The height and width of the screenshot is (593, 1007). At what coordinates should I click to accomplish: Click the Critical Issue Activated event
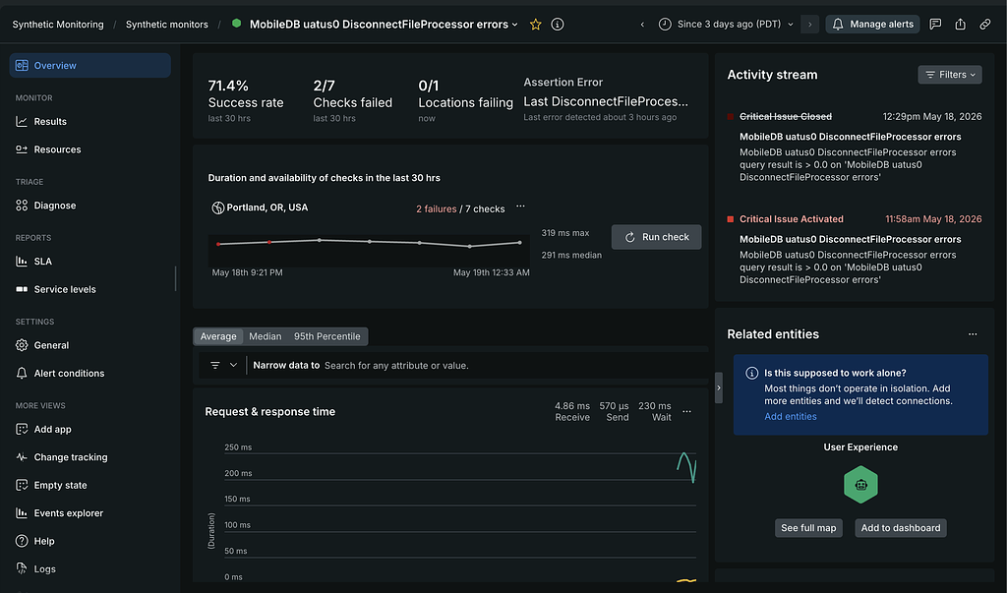coord(792,219)
